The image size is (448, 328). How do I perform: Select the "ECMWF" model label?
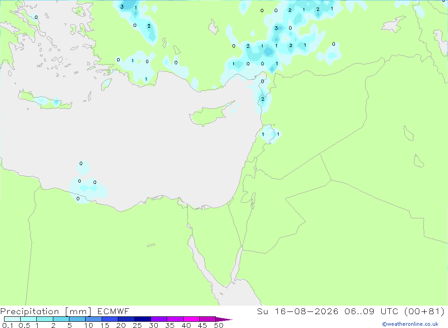click(x=113, y=311)
